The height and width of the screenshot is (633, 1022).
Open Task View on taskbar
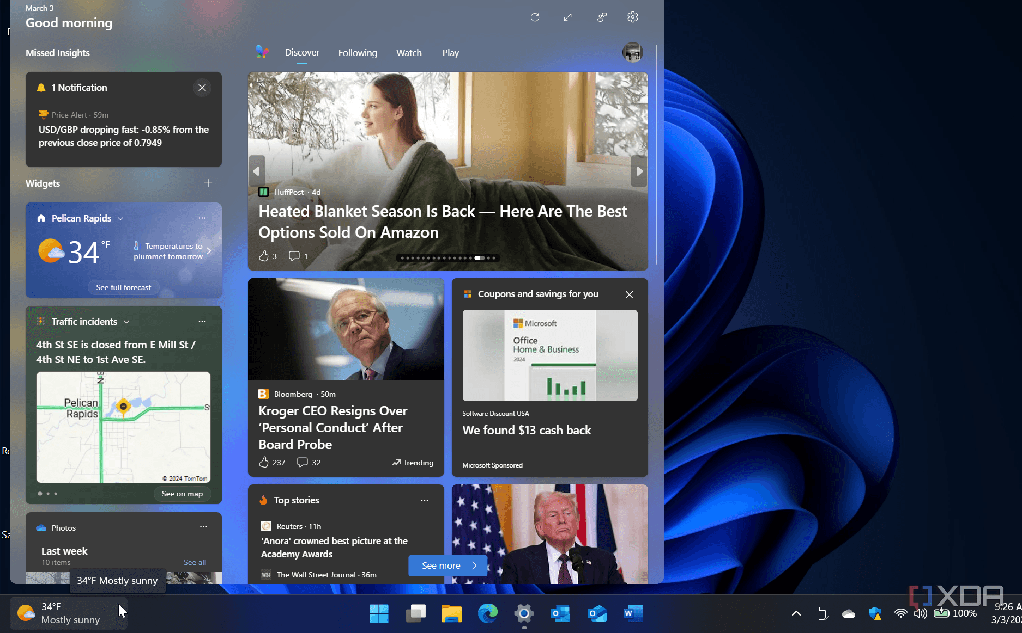(x=416, y=614)
